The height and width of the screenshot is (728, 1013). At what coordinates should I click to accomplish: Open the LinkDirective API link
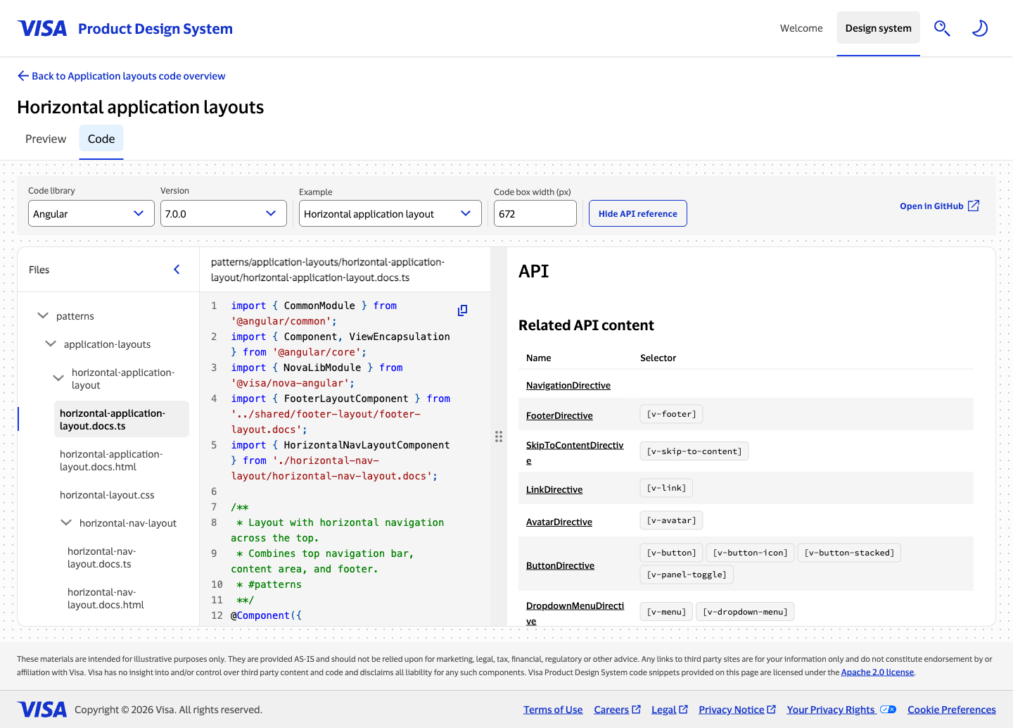(554, 489)
